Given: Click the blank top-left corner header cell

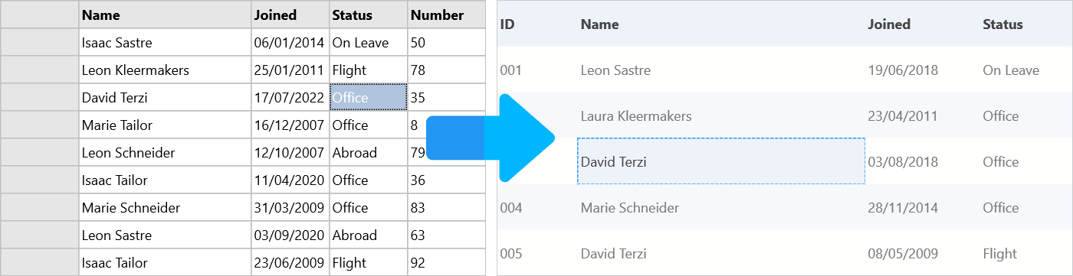Looking at the screenshot, I should pos(40,15).
